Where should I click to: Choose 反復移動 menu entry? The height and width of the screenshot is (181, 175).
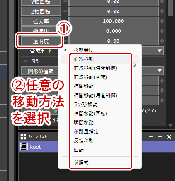(x=100, y=141)
